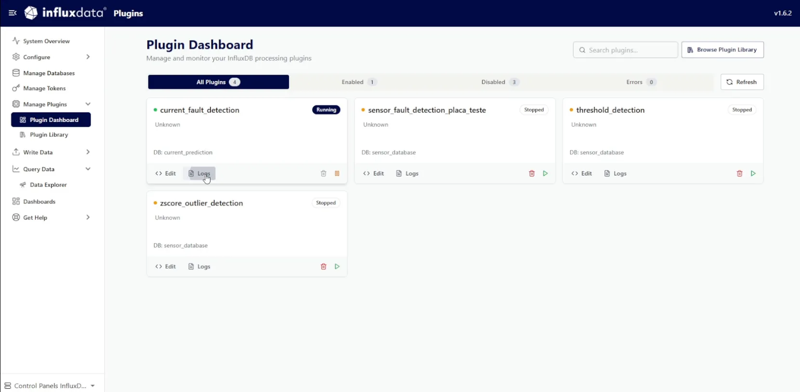
Task: Click the threshold_detection card title
Action: [610, 110]
